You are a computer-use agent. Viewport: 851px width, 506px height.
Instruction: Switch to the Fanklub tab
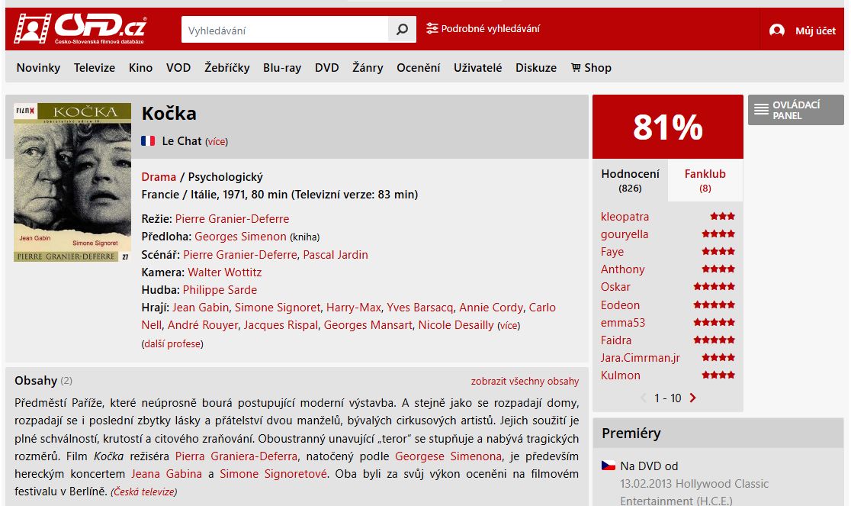(x=705, y=180)
